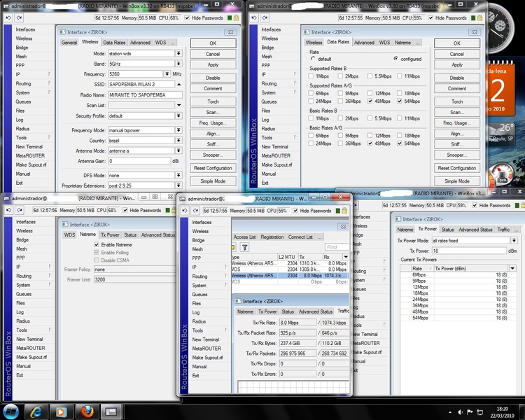The image size is (525, 420).
Task: Click OK in the top-left Interface dialog
Action: pos(213,43)
